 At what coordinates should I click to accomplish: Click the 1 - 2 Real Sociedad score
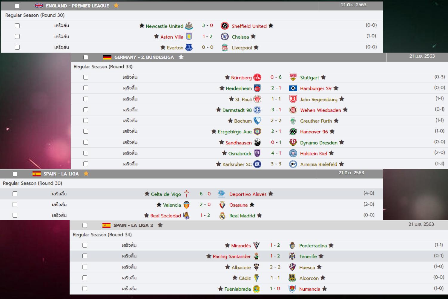pyautogui.click(x=205, y=215)
